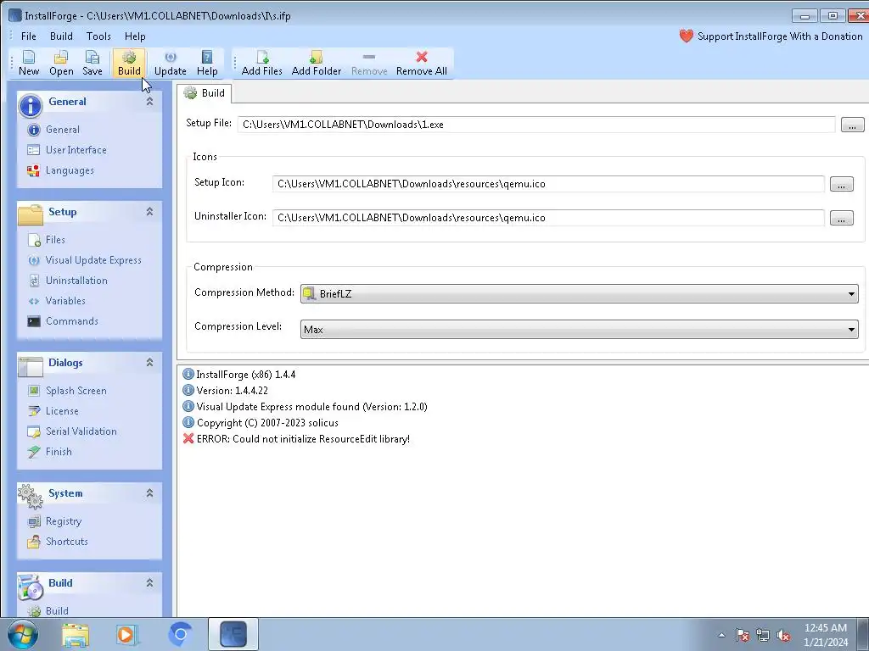Click the InstallForge taskbar button

pos(233,634)
